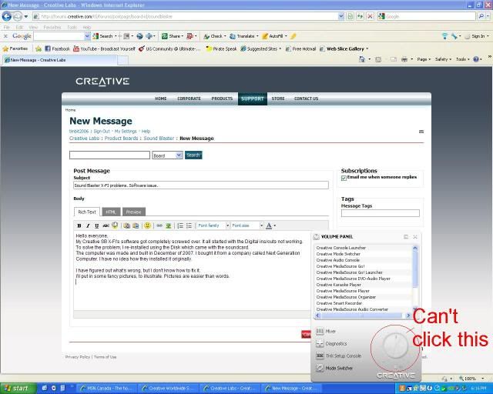Apply bold formatting in the editor
This screenshot has height=394, width=493.
[79, 225]
